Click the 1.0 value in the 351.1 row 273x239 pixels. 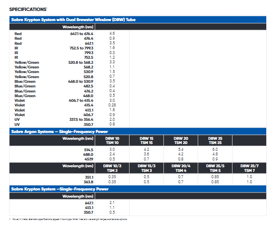tap(249, 177)
